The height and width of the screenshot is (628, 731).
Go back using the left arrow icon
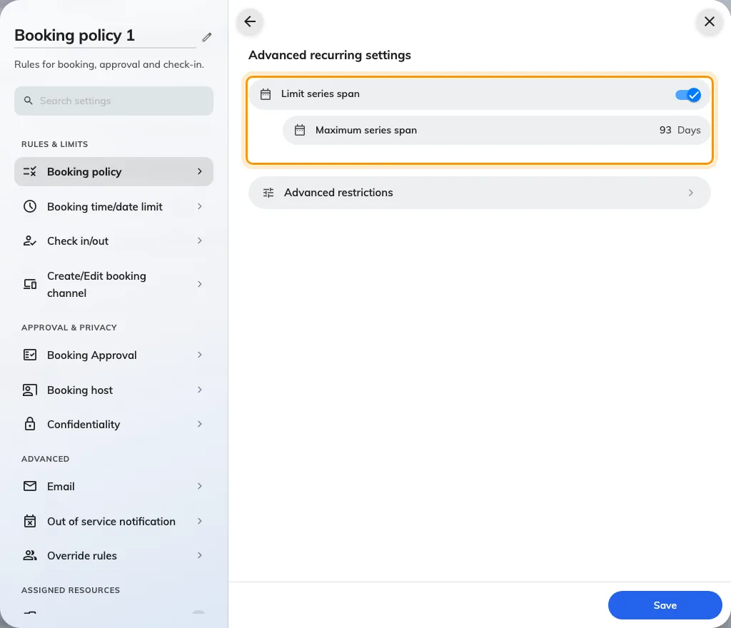(x=250, y=21)
